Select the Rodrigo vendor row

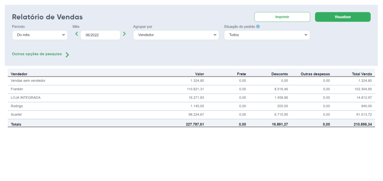[191, 106]
